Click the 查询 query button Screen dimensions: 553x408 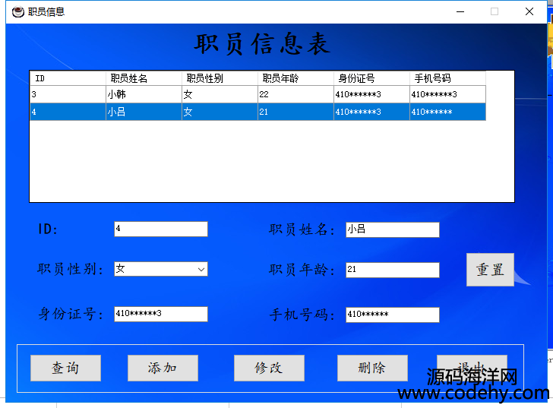(x=65, y=368)
